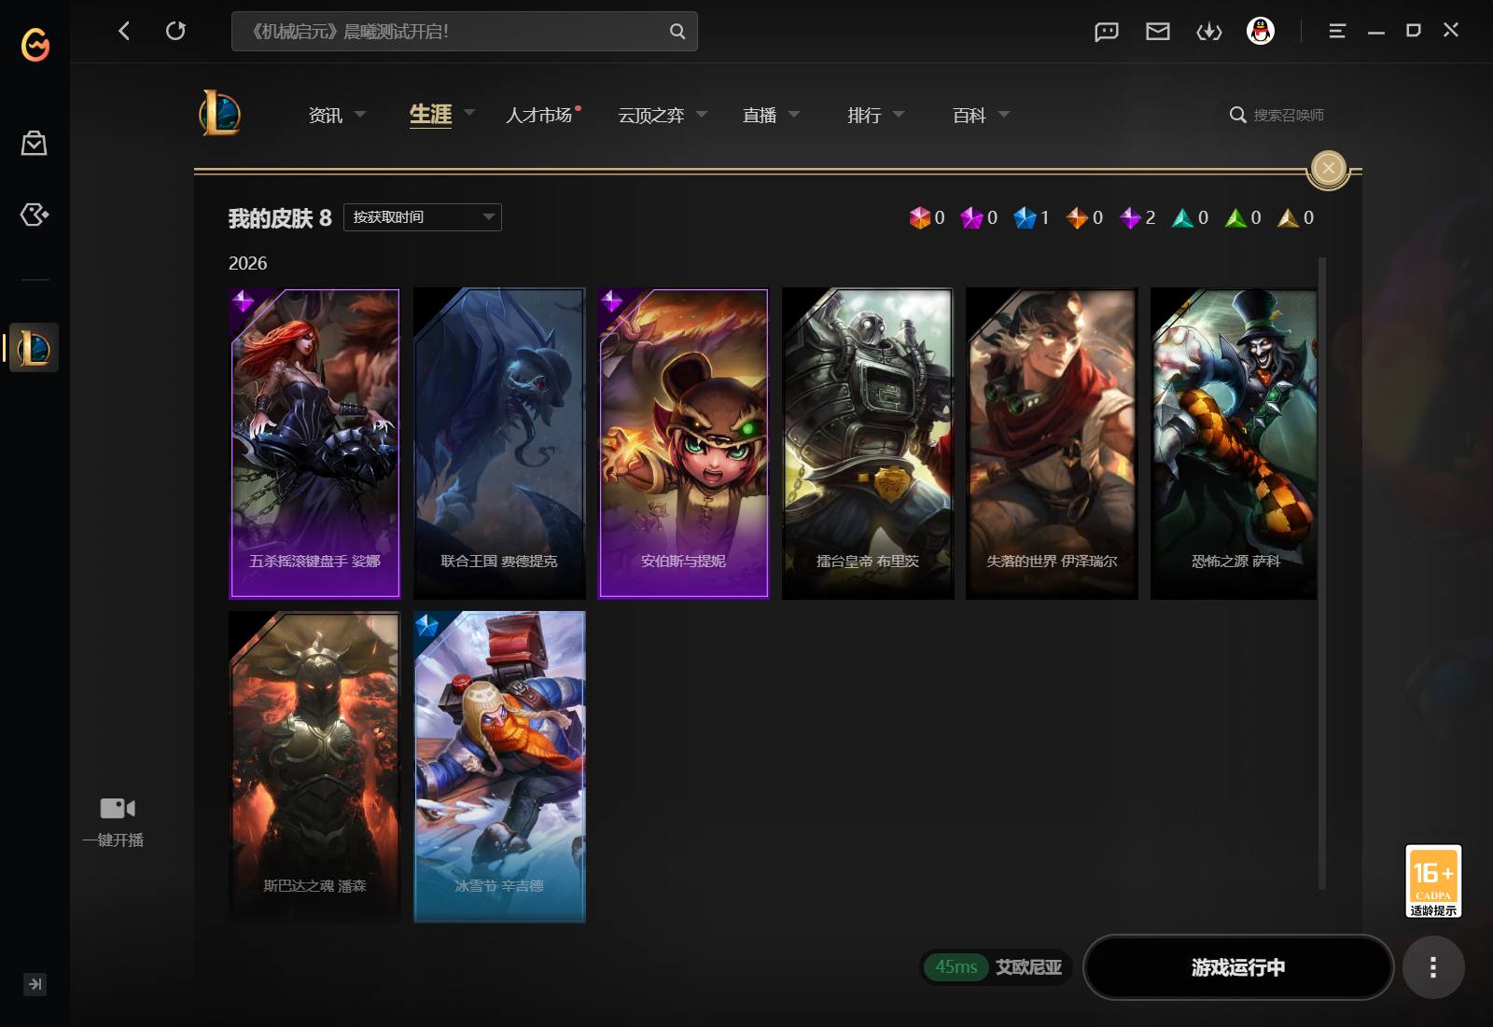Expand the 排行 dropdown arrow
Image resolution: width=1493 pixels, height=1027 pixels.
(899, 114)
